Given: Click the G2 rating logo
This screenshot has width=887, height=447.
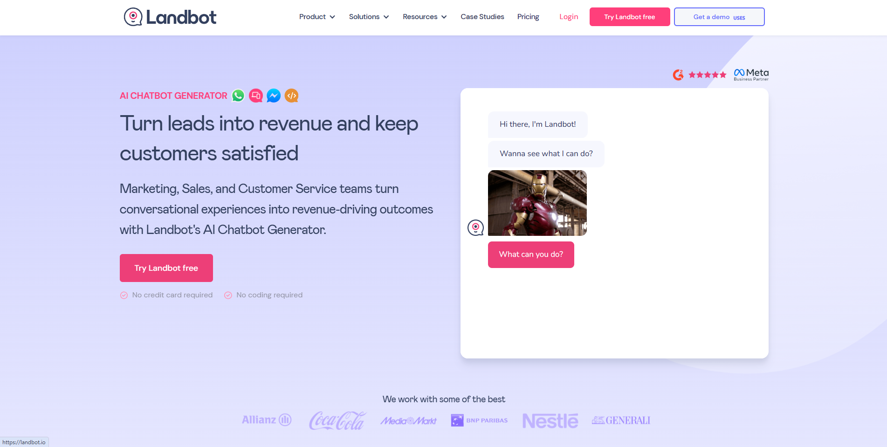Looking at the screenshot, I should click(678, 75).
